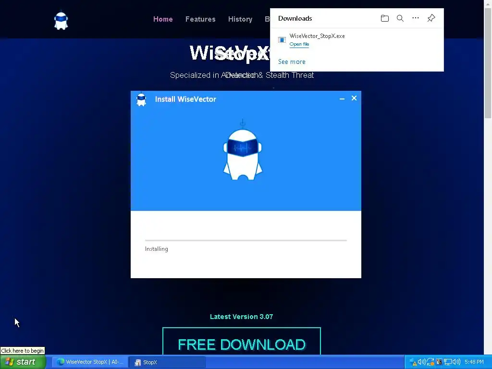
Task: Click the Open file link
Action: coord(299,44)
